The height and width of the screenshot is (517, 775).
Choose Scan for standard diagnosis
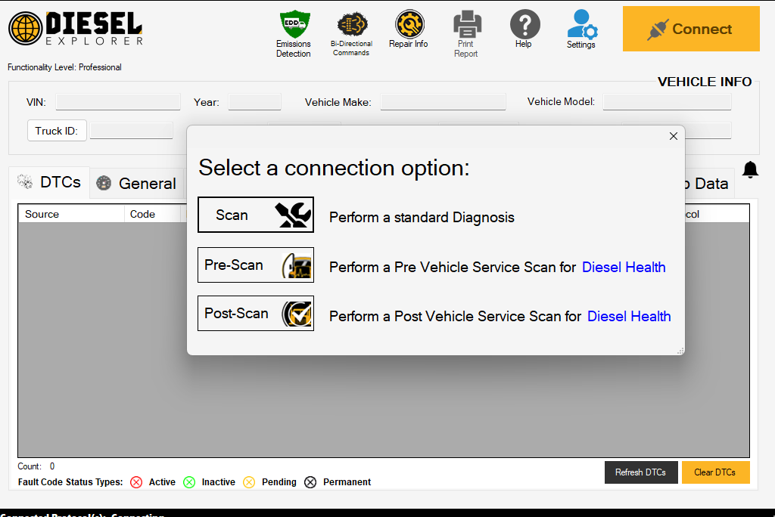[x=256, y=215]
